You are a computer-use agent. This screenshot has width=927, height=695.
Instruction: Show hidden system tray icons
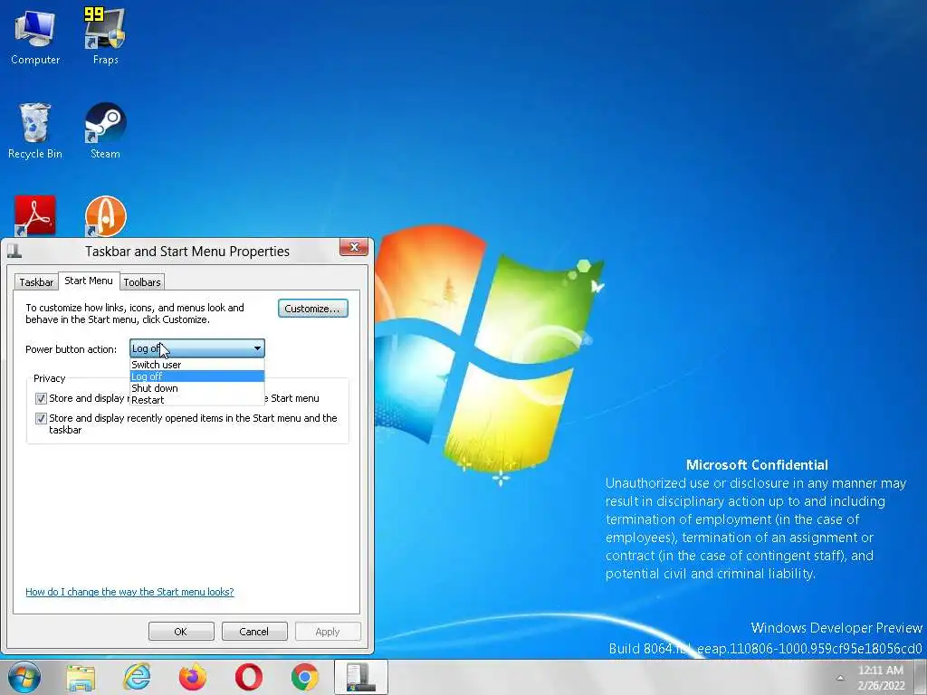(840, 678)
